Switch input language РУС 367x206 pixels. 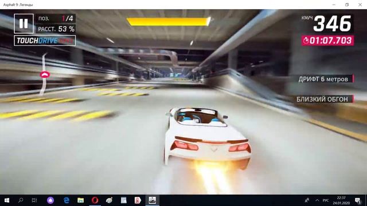(x=326, y=200)
